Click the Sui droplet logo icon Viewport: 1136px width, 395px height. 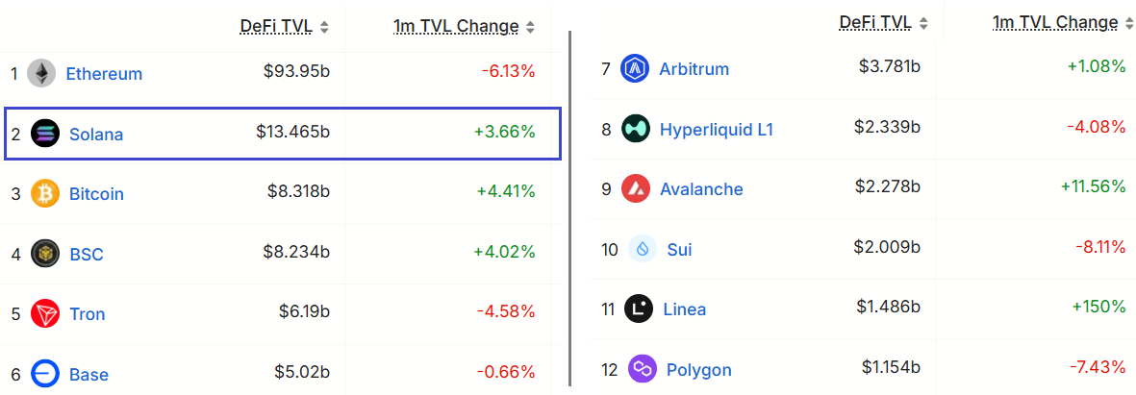pyautogui.click(x=643, y=249)
